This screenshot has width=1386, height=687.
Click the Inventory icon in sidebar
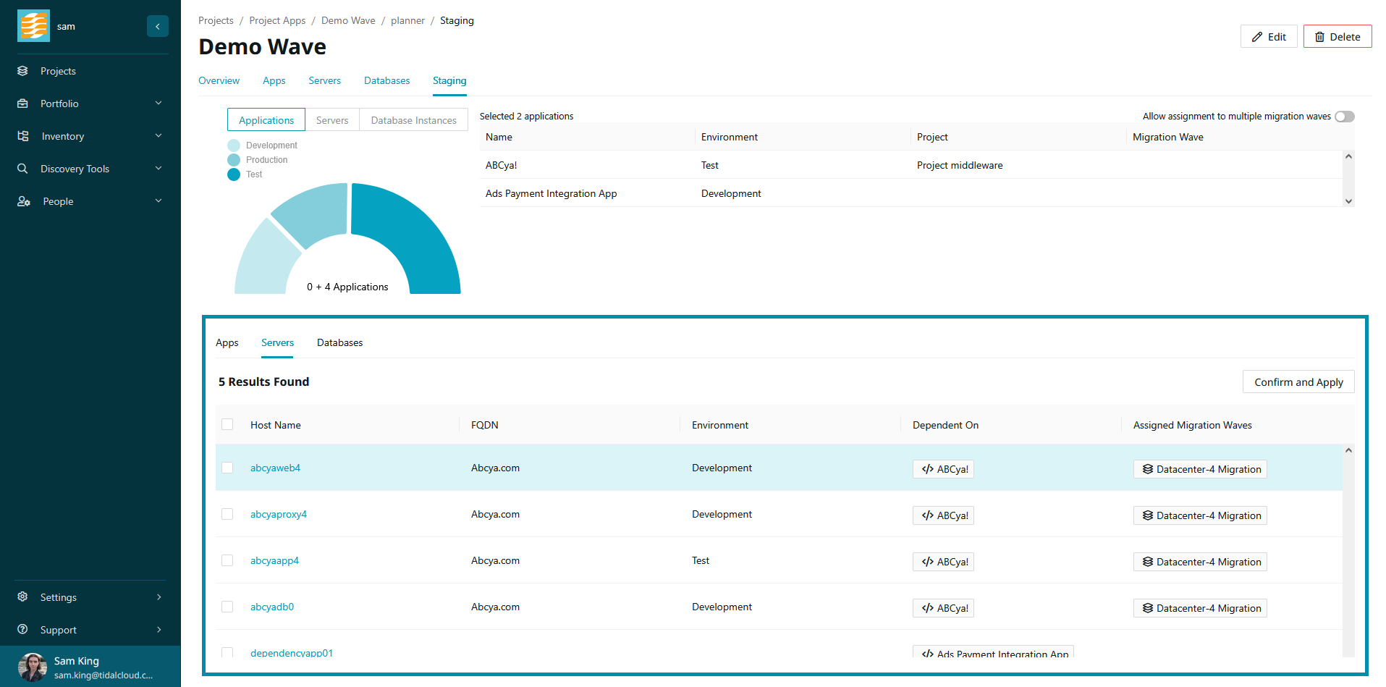pyautogui.click(x=22, y=136)
